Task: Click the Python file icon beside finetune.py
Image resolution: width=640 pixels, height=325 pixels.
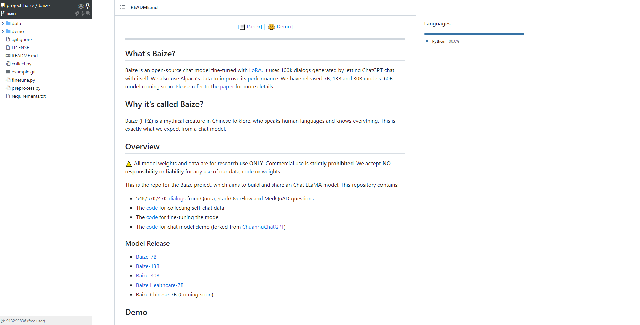Action: (8, 80)
